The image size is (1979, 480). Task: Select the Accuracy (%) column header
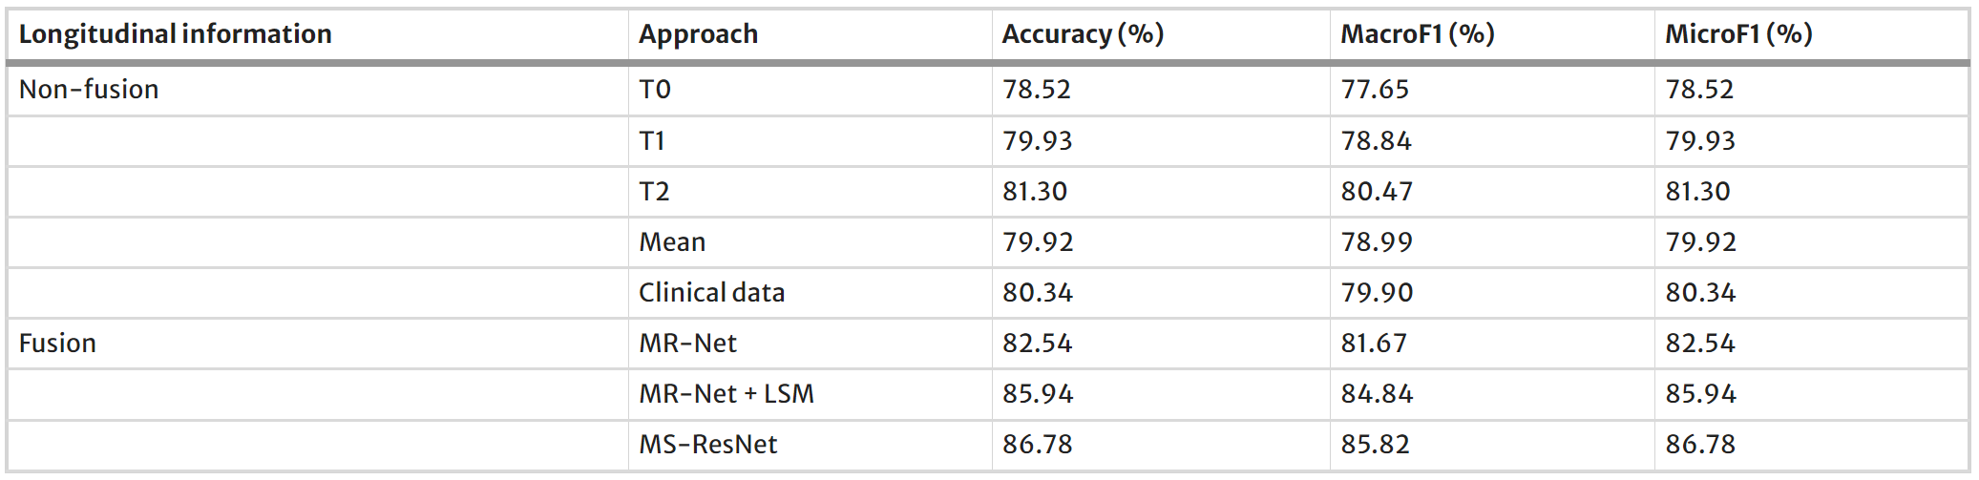coord(1083,34)
